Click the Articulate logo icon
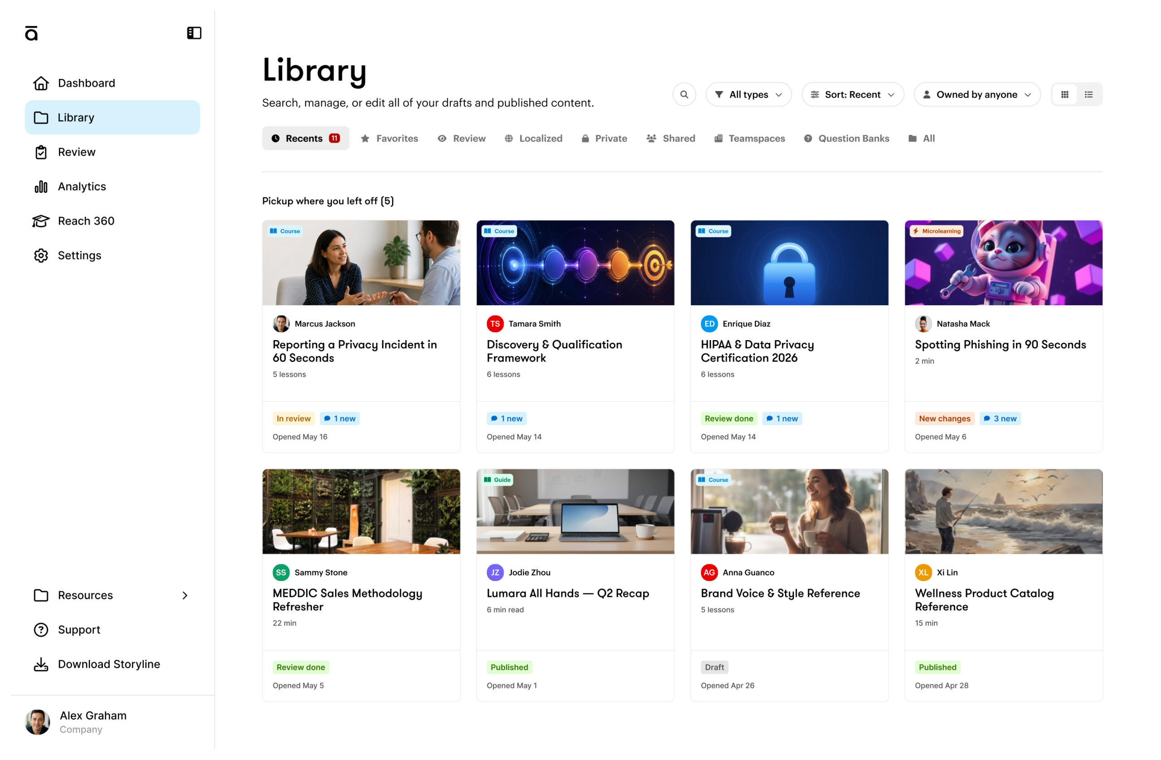Image resolution: width=1161 pixels, height=760 pixels. coord(31,33)
